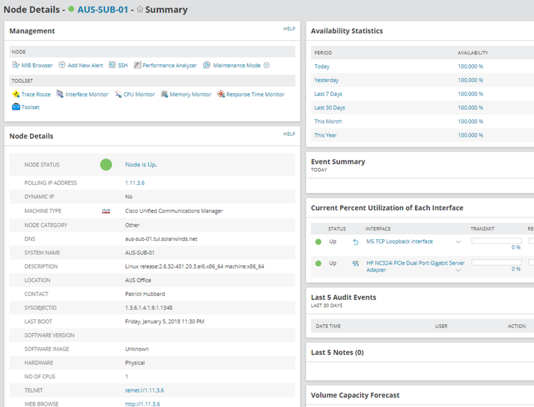534x407 pixels.
Task: Click the HP NC324i adapter interface type icon
Action: click(x=356, y=263)
